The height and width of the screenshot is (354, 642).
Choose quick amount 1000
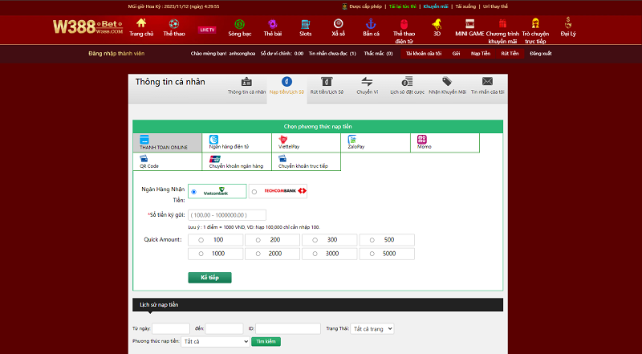tap(201, 254)
